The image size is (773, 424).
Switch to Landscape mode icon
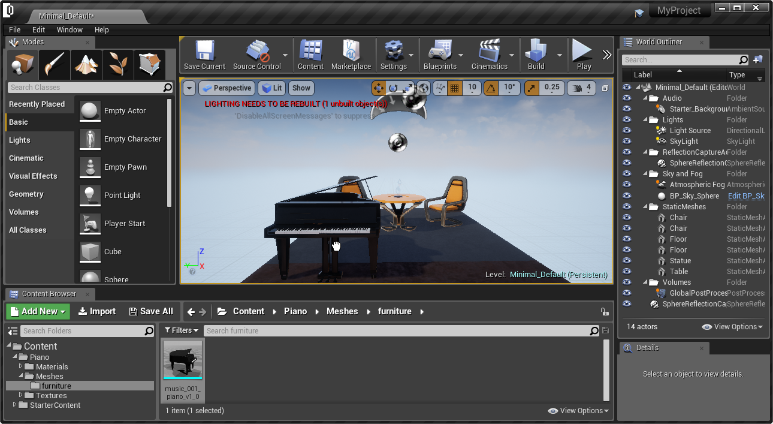(x=86, y=65)
